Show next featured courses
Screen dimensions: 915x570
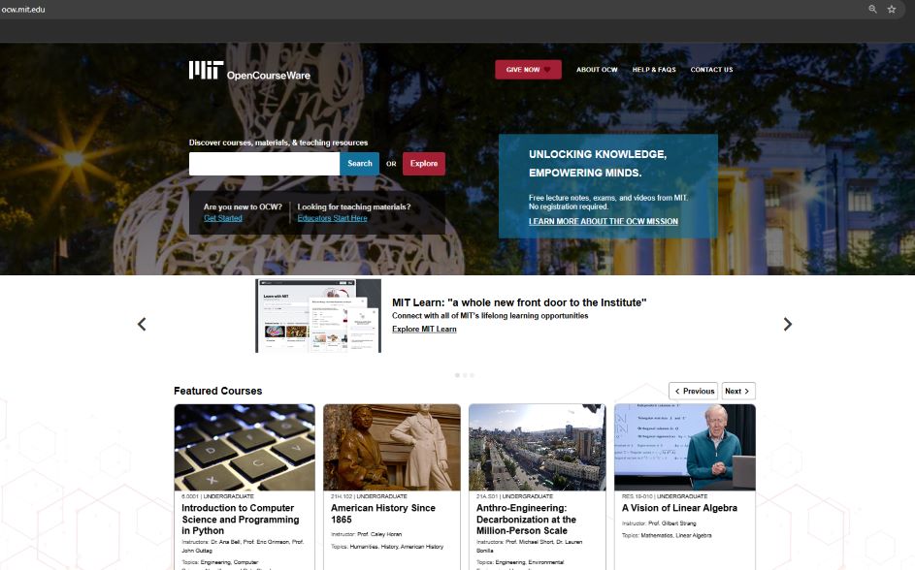(737, 391)
